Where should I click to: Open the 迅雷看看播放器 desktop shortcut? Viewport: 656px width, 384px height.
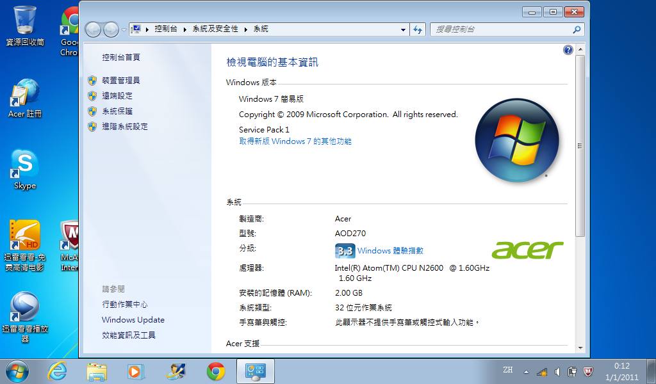(25, 317)
